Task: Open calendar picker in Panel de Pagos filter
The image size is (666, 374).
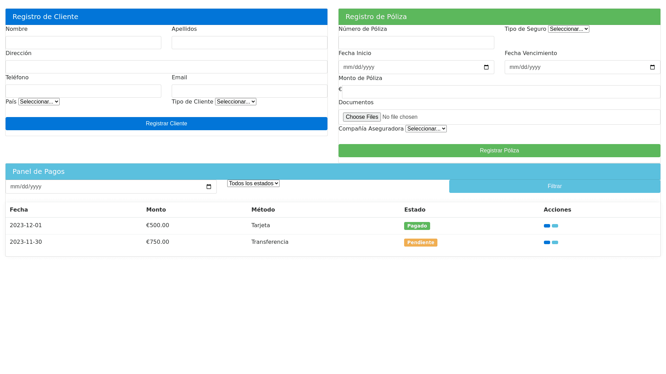Action: tap(209, 187)
